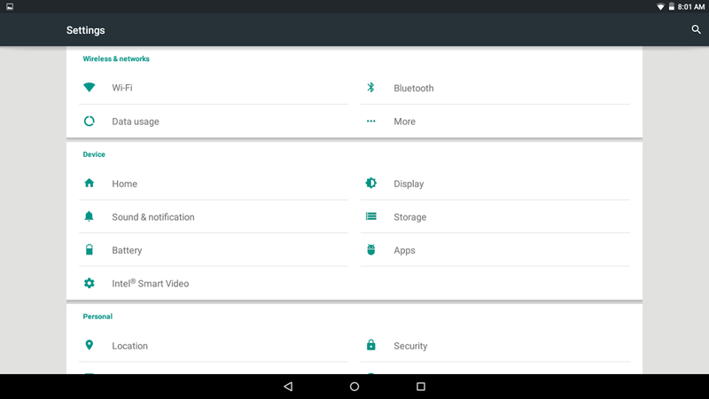Tap the picture notification icon
Image resolution: width=709 pixels, height=399 pixels.
pos(10,7)
